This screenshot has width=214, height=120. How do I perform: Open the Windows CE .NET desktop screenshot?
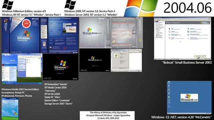(x=189, y=98)
